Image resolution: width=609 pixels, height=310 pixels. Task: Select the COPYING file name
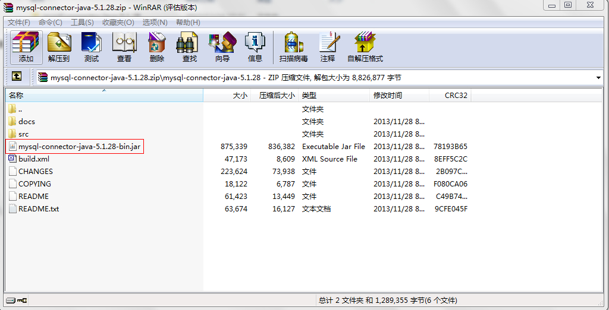click(35, 184)
